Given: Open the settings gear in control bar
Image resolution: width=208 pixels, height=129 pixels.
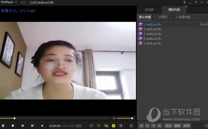Looking at the screenshot, I should point(121,126).
